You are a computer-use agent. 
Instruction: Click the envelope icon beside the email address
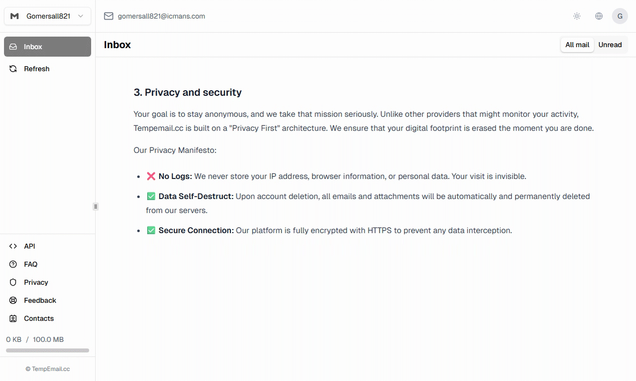pyautogui.click(x=108, y=16)
